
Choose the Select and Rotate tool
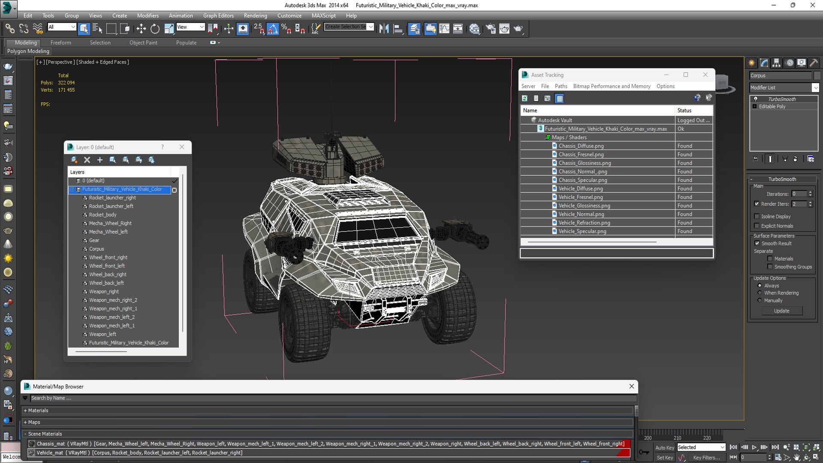click(x=155, y=29)
